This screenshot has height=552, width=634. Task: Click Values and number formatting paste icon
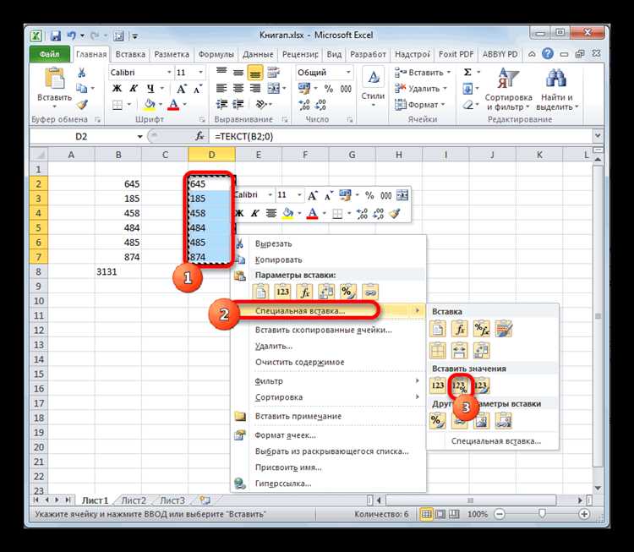[459, 386]
